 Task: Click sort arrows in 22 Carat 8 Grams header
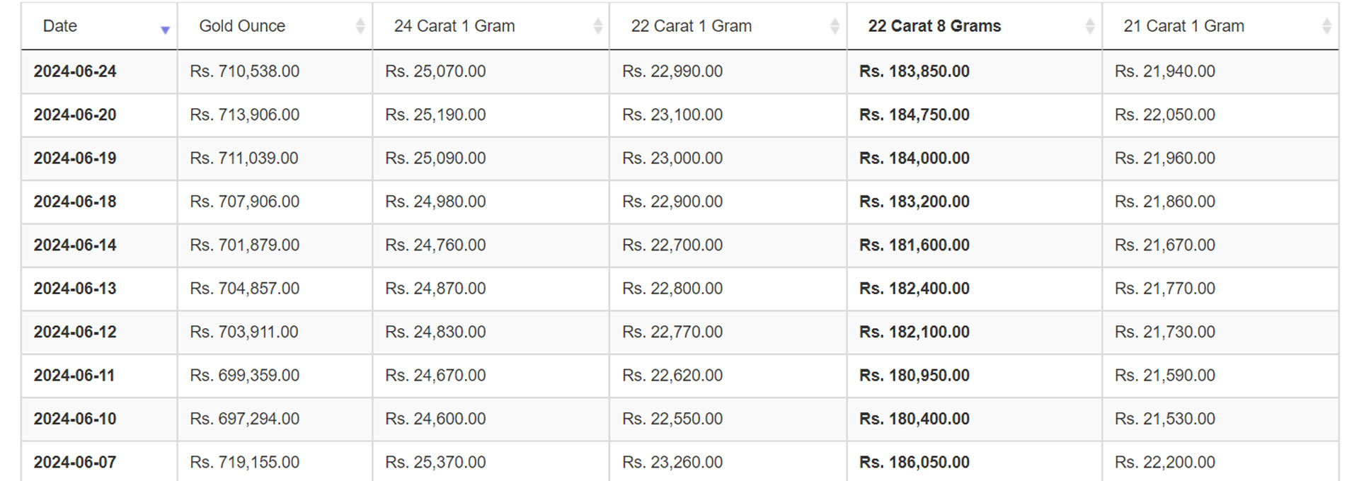coord(1090,26)
